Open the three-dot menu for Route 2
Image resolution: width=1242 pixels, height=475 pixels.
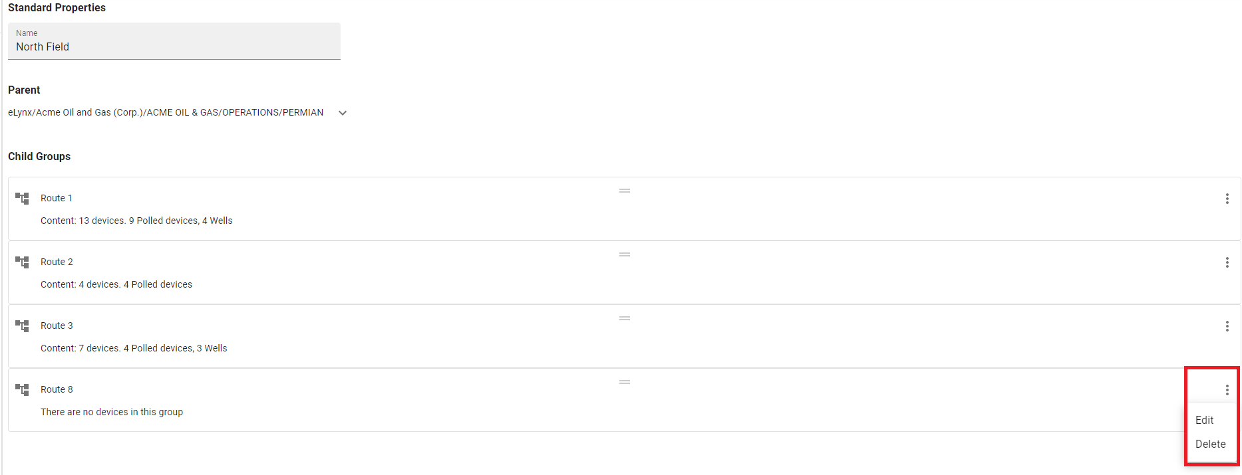(x=1227, y=262)
